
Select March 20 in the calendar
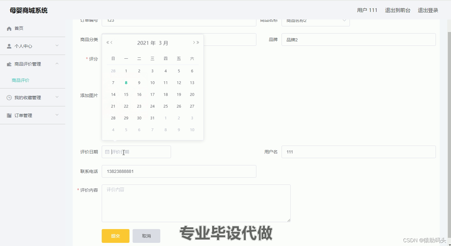192,94
